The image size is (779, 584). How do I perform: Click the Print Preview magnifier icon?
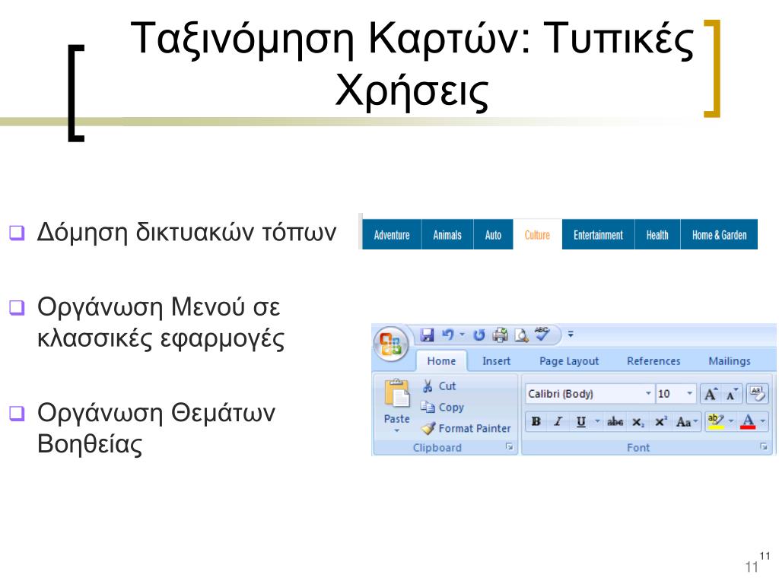(x=520, y=335)
